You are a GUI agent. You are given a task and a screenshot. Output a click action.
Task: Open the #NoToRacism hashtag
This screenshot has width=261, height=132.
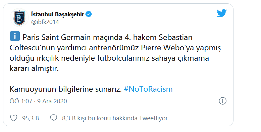(x=148, y=89)
